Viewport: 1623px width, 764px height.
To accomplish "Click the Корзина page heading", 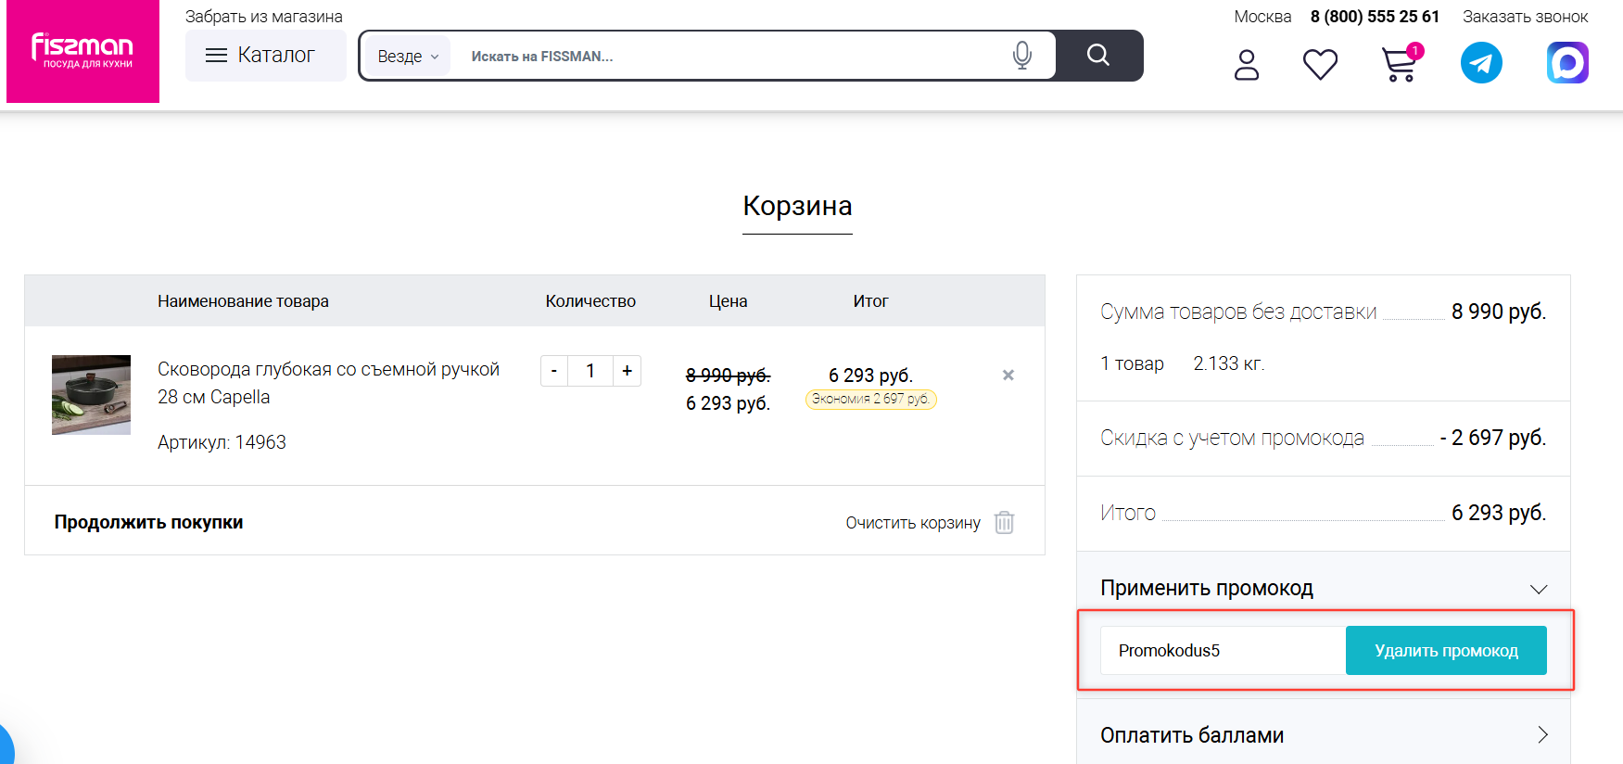I will (797, 206).
